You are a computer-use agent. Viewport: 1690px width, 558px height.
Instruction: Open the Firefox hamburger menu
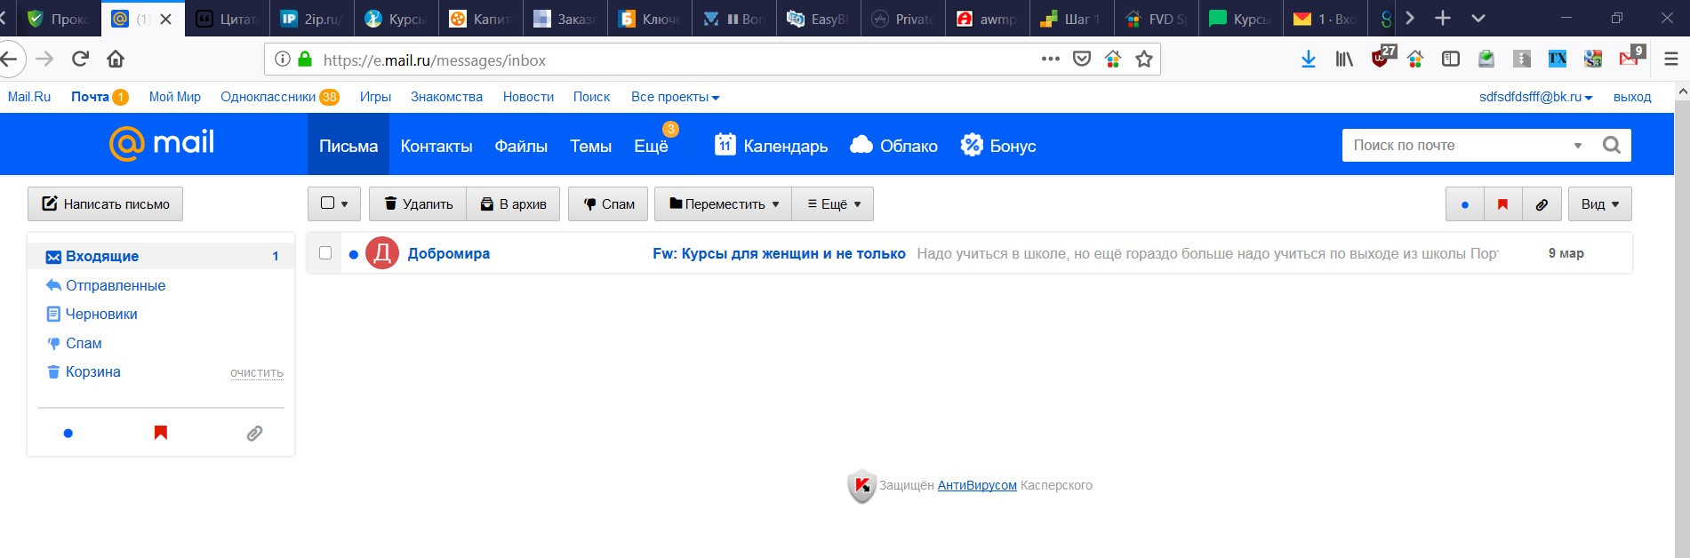(x=1671, y=60)
